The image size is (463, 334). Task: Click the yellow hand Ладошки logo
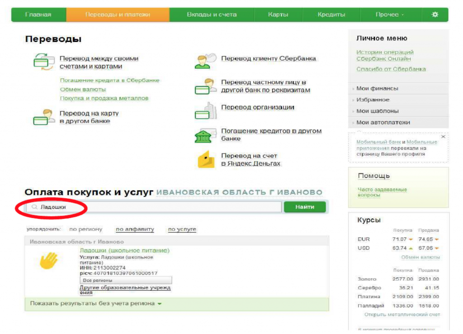click(x=49, y=260)
